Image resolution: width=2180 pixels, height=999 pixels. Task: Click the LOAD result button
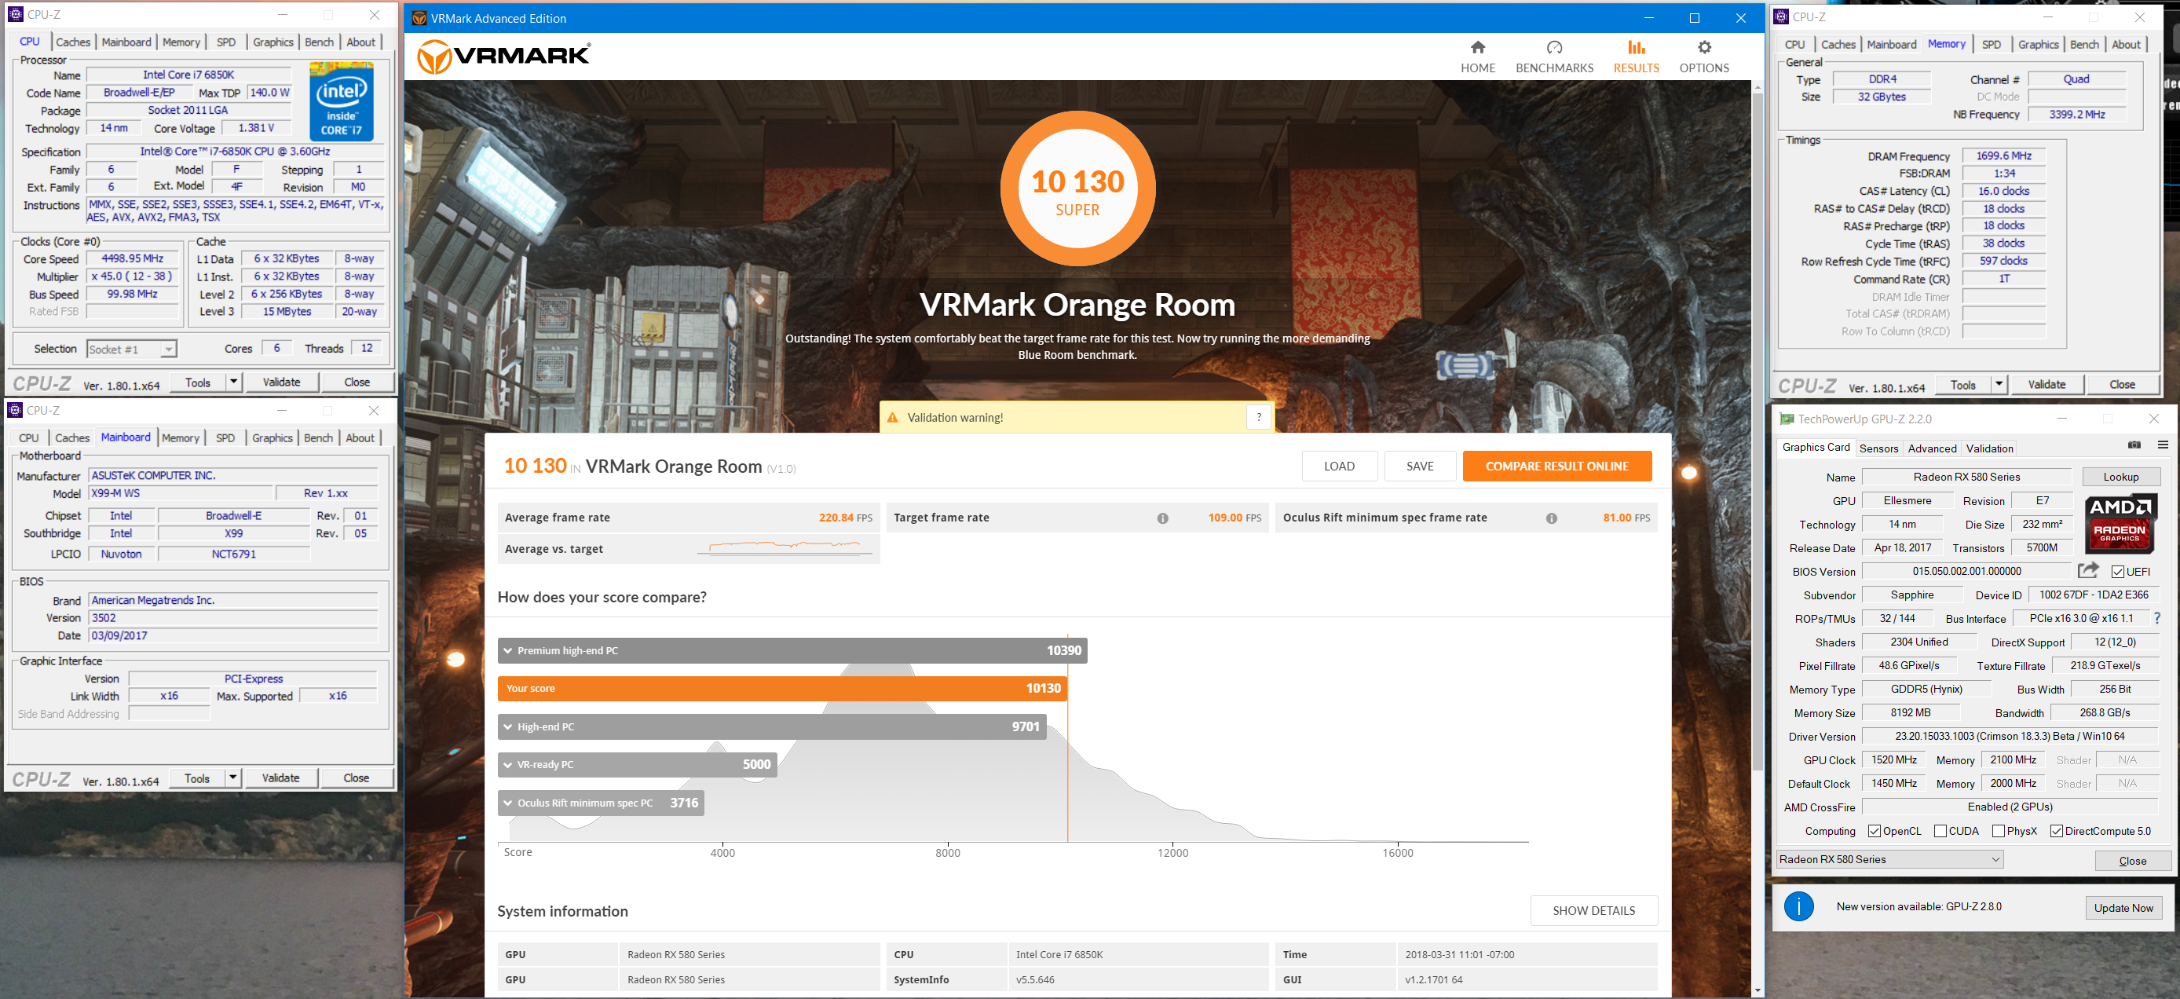point(1339,467)
